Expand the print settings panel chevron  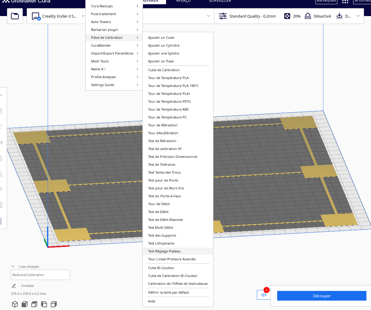pyautogui.click(x=358, y=16)
